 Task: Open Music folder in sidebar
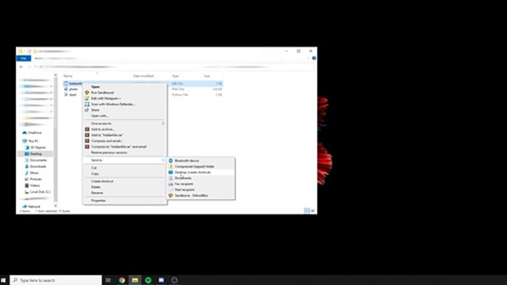(x=32, y=173)
